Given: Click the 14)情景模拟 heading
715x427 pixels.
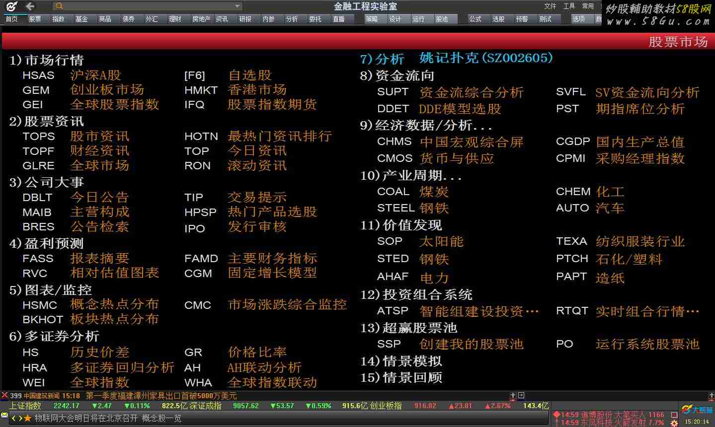Looking at the screenshot, I should 401,361.
